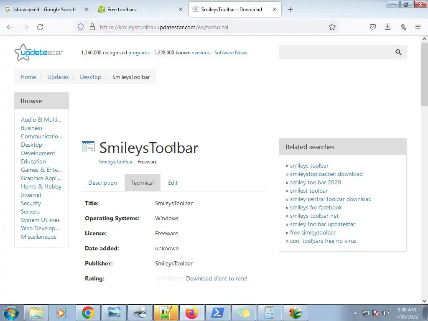Screen dimensions: 428x321
Task: Open the picture viewer taskbar icon
Action: pyautogui.click(x=114, y=313)
